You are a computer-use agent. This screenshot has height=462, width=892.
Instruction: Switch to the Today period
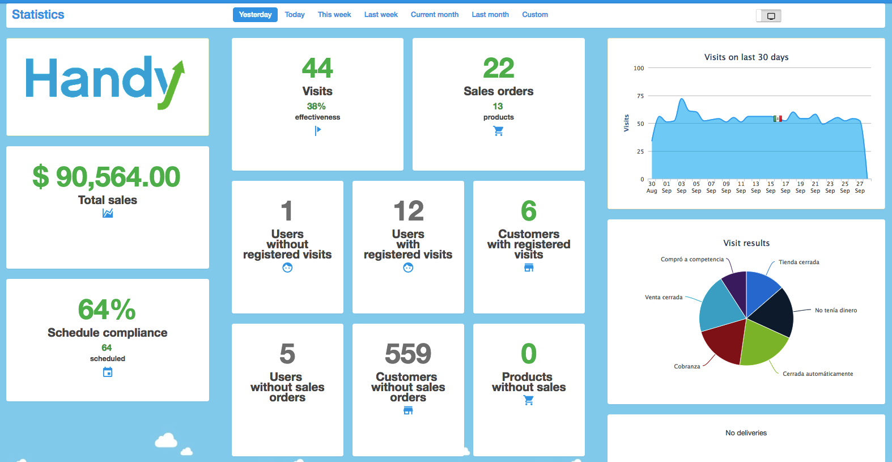(x=295, y=15)
